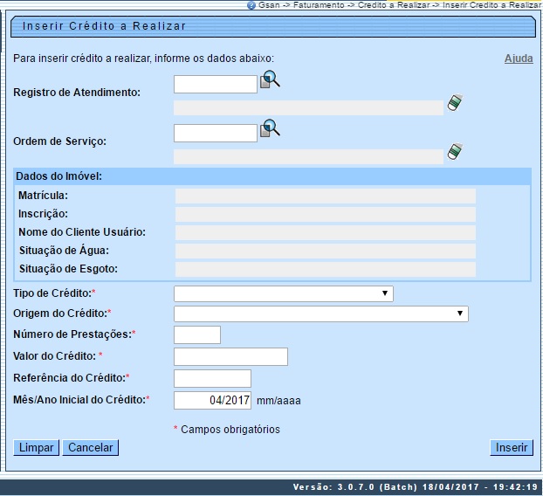Click the Situação de Água field

(x=325, y=251)
